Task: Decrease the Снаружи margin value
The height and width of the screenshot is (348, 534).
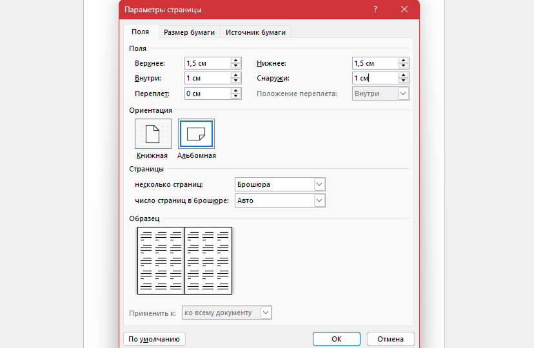Action: pos(403,81)
